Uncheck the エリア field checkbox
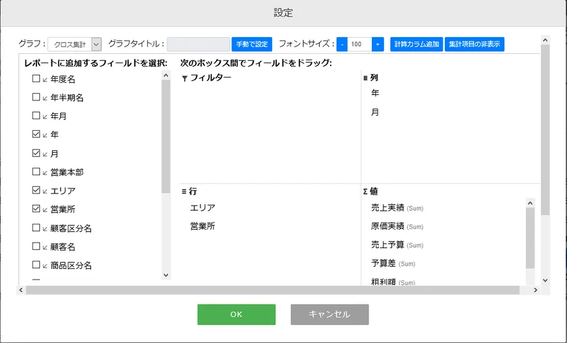 [x=36, y=191]
